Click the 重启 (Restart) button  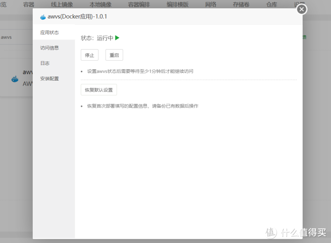coord(114,55)
